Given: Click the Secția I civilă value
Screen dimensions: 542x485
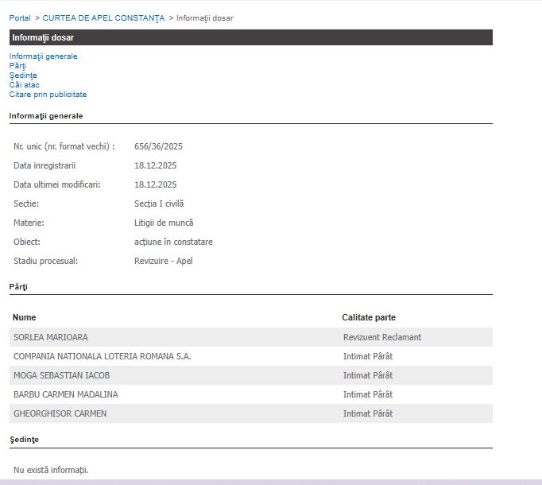Looking at the screenshot, I should [x=159, y=204].
